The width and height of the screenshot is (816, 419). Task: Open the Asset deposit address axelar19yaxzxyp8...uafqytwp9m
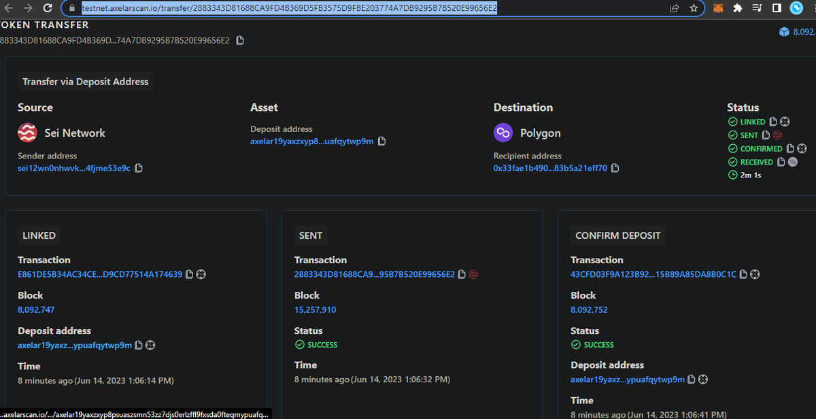311,141
